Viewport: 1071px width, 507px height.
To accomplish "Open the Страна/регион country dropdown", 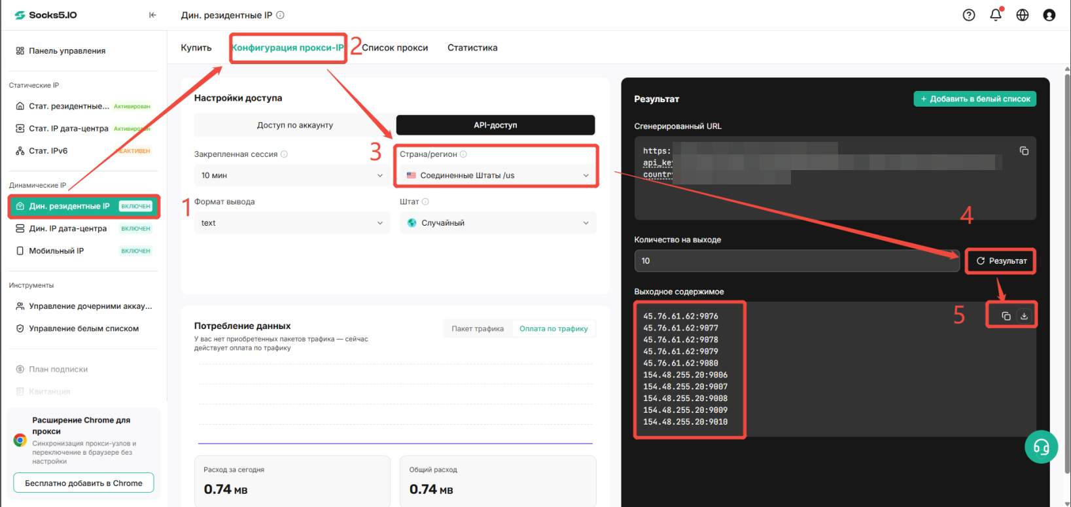I will [498, 175].
